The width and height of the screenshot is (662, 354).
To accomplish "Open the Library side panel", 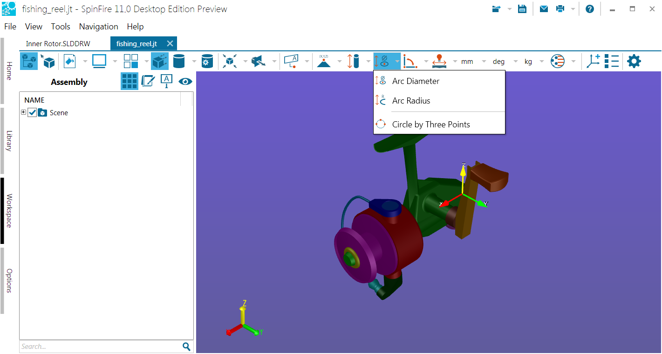I will (8, 141).
